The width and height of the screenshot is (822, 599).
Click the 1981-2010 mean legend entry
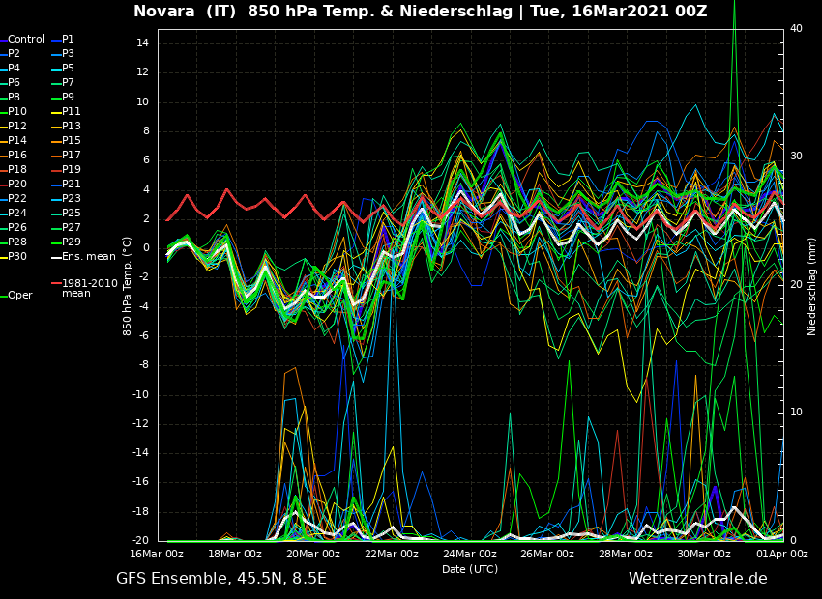[84, 288]
